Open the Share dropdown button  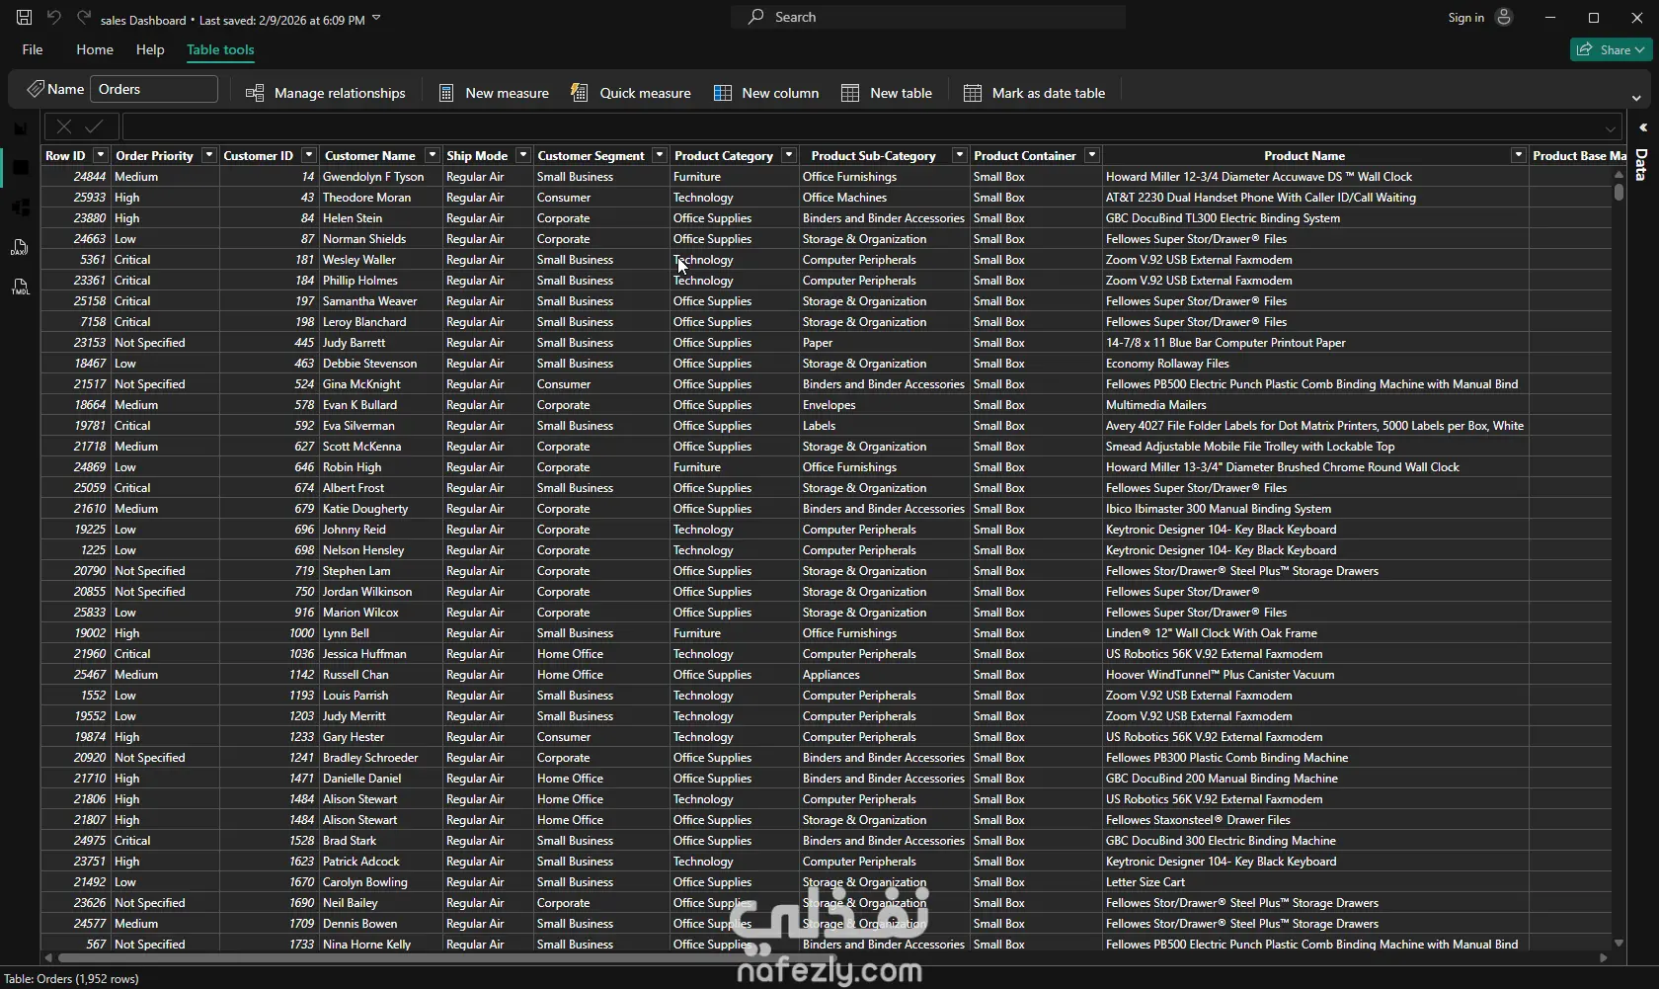1611,49
